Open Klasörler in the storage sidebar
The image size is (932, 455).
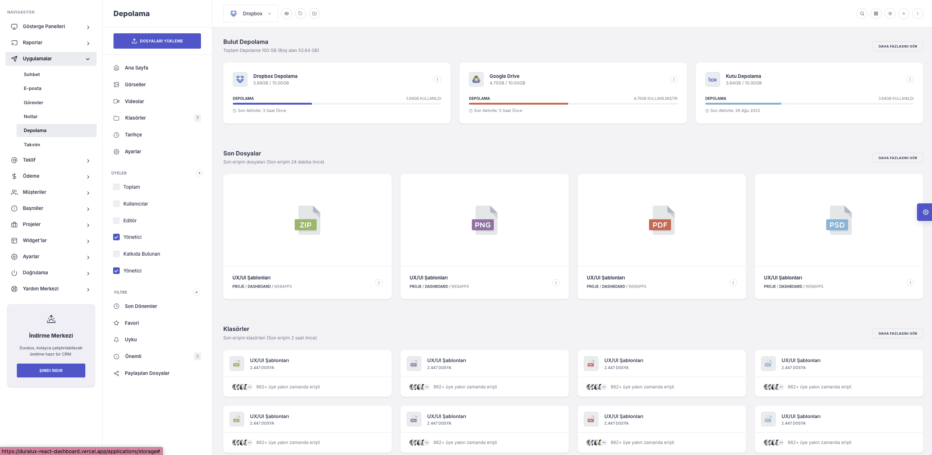coord(135,118)
